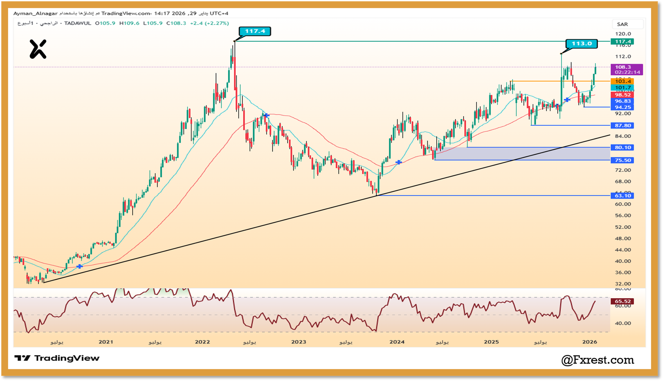Click the 113.0 callout label
Image resolution: width=663 pixels, height=381 pixels.
pyautogui.click(x=581, y=43)
